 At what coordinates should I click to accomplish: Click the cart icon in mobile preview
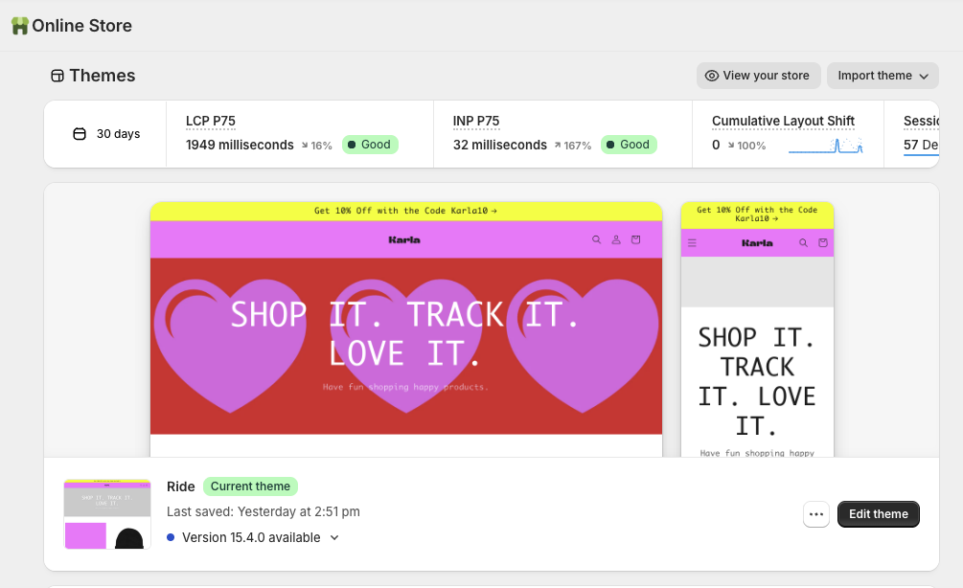pos(822,243)
